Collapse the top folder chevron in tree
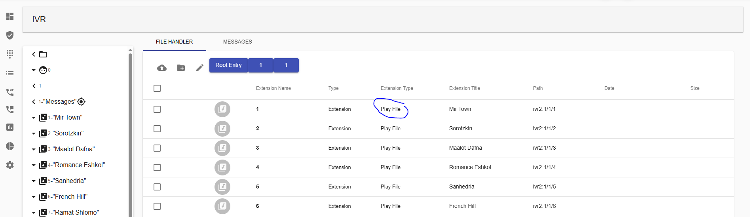 pos(34,54)
